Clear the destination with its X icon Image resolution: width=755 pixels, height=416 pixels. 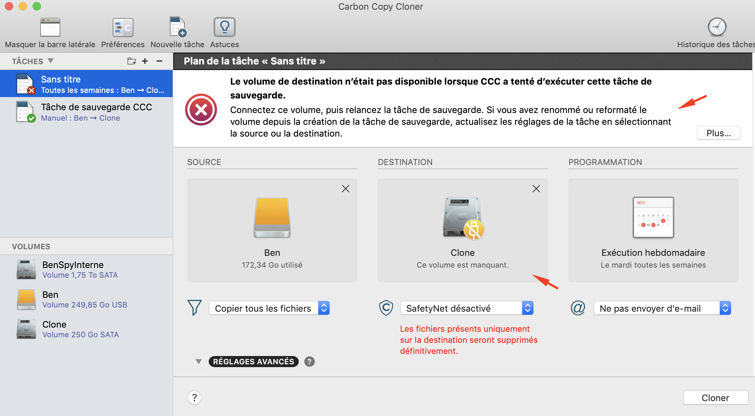click(x=536, y=189)
